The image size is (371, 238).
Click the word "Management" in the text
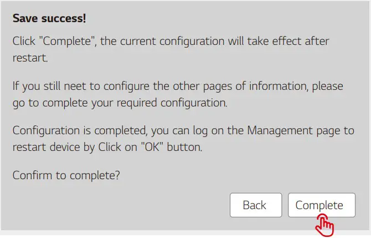pyautogui.click(x=281, y=131)
